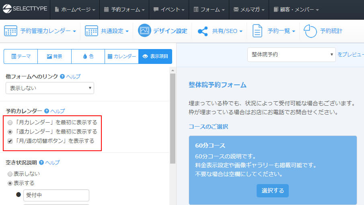Click the 受付中 text input field

[x=56, y=195]
